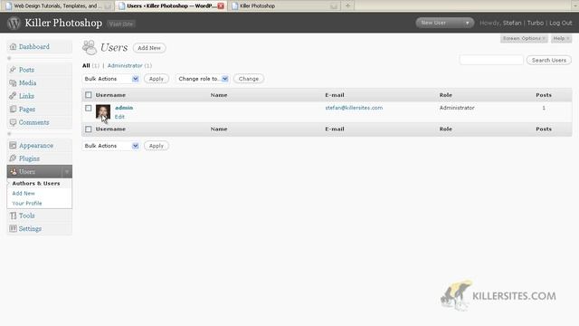579x326 pixels.
Task: Click the admin post count 1
Action: coord(544,108)
